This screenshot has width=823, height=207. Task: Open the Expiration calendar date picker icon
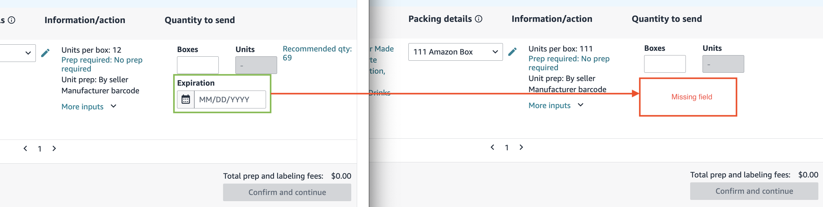(x=186, y=99)
